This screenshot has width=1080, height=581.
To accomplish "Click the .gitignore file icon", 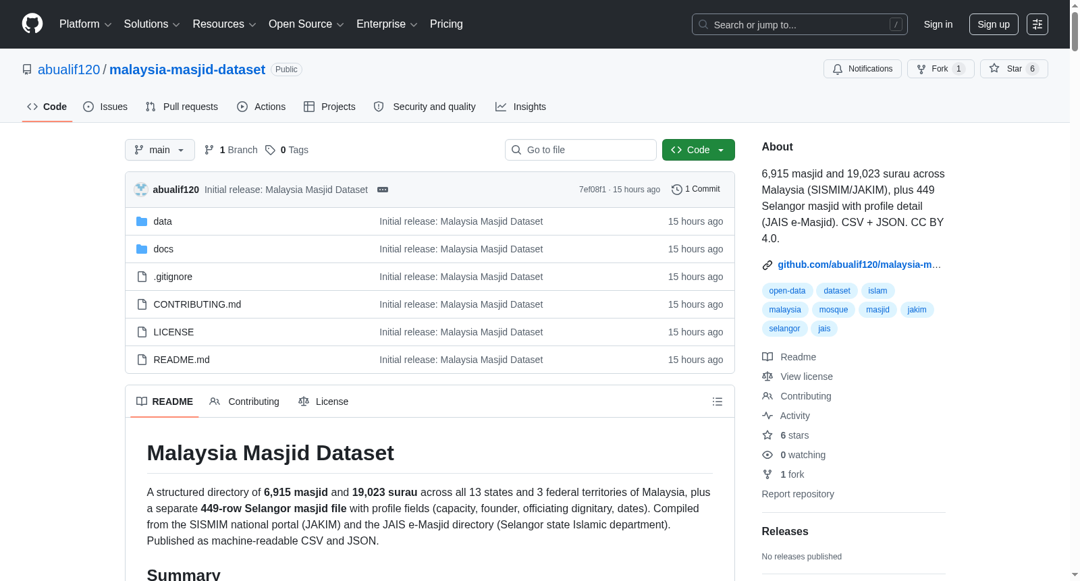I will coord(142,277).
